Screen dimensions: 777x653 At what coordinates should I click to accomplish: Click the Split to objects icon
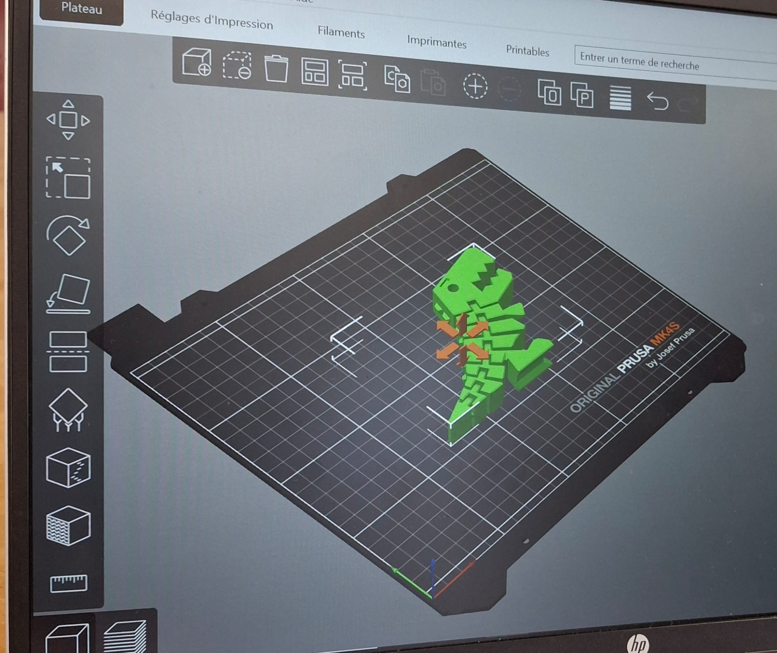(550, 92)
